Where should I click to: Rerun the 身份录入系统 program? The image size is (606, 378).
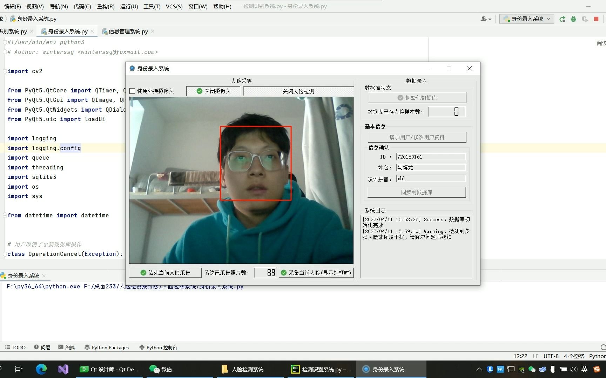[x=562, y=19]
